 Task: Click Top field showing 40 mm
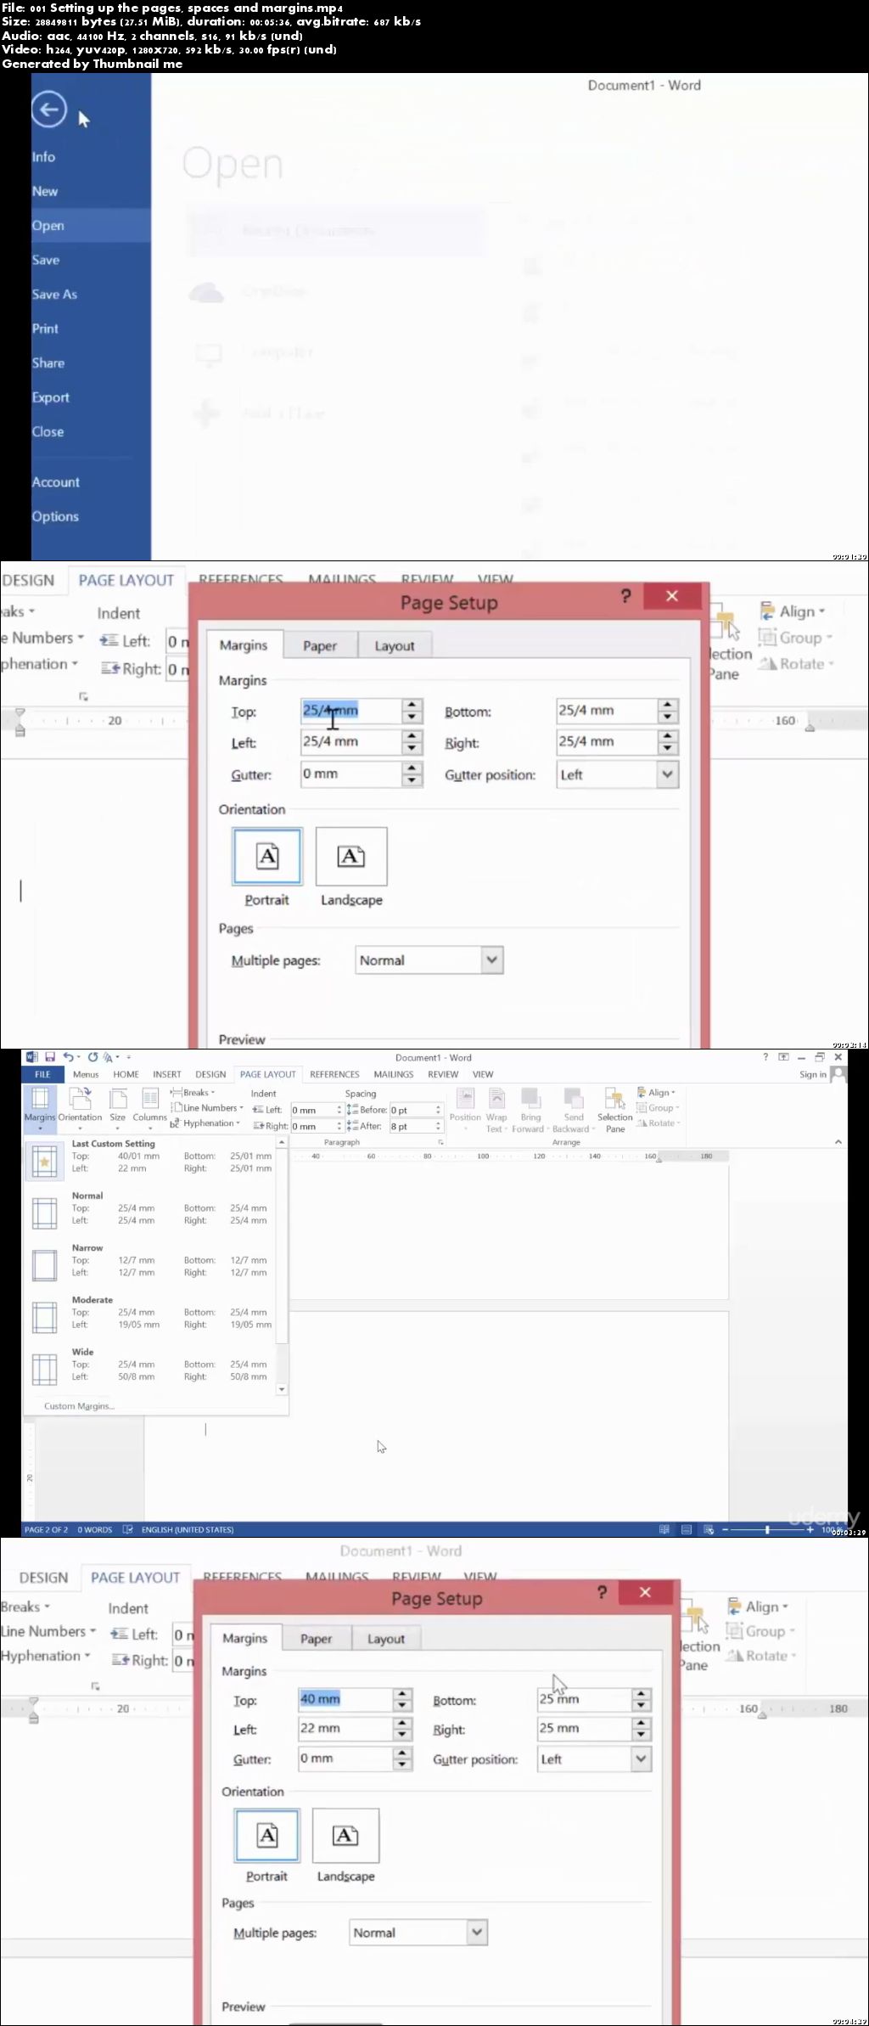pos(345,1699)
